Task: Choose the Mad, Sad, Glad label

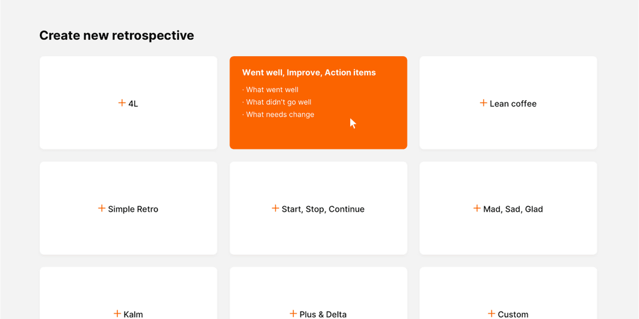Action: point(513,209)
